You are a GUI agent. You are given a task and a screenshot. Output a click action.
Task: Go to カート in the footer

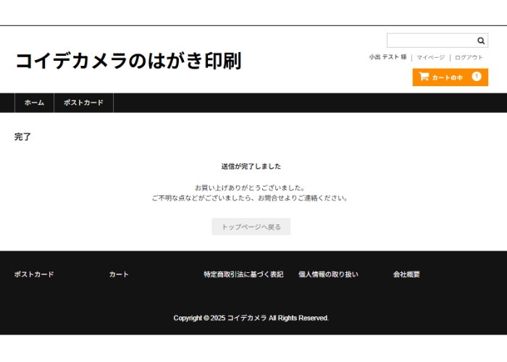[119, 274]
